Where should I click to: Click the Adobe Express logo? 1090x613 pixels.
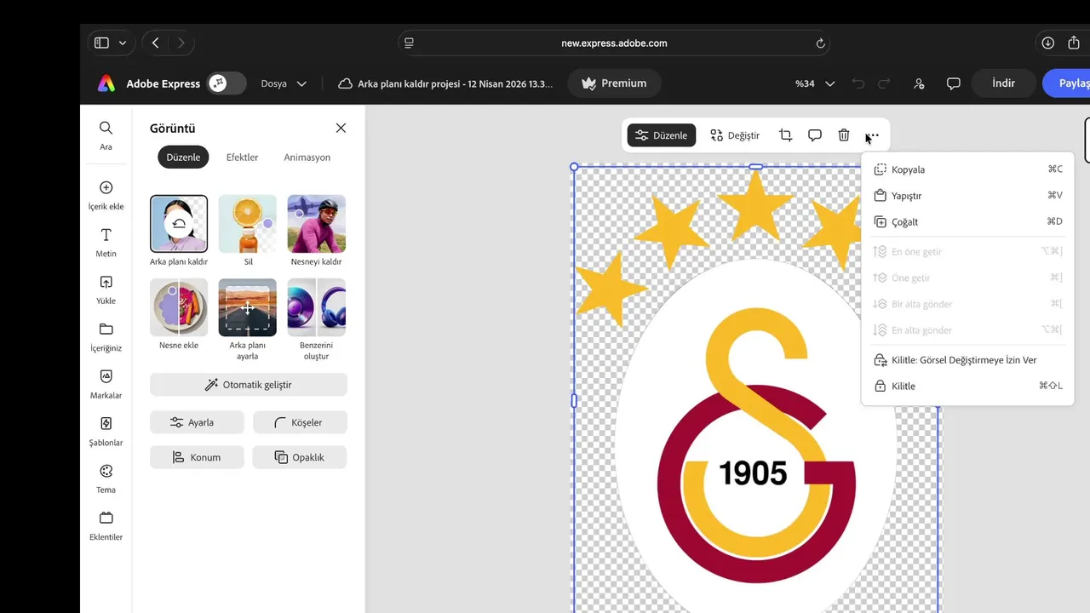click(x=106, y=83)
